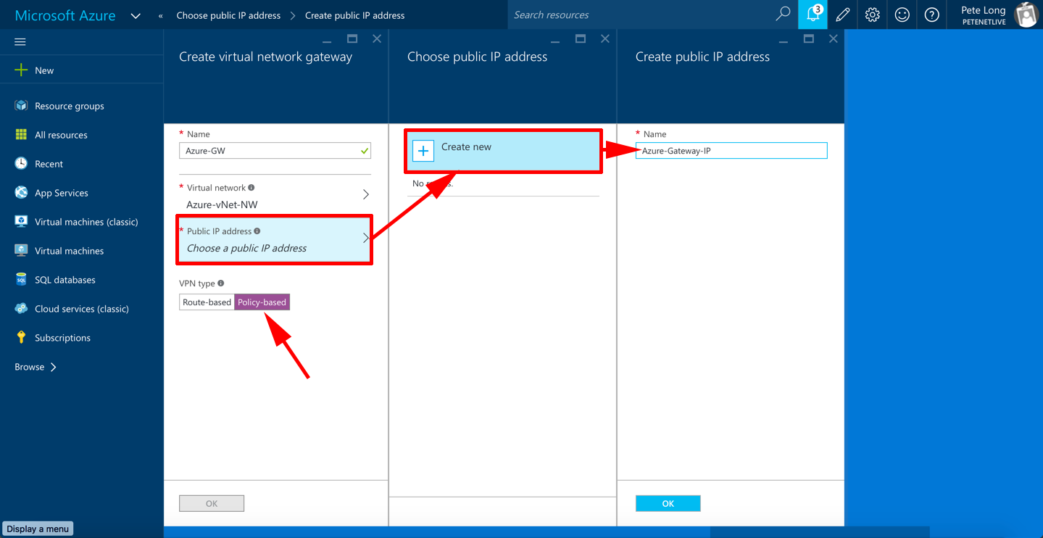This screenshot has height=538, width=1043.
Task: Click the SQL databases icon
Action: (21, 280)
